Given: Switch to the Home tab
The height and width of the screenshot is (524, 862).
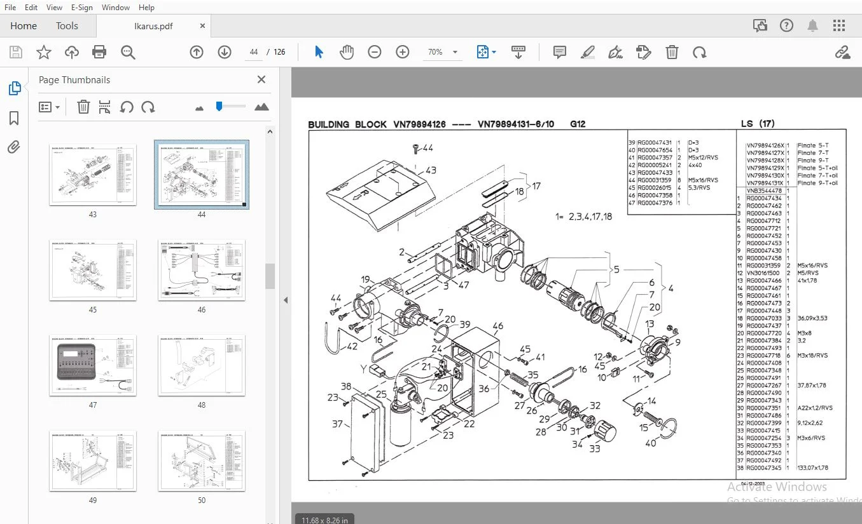Looking at the screenshot, I should point(24,26).
